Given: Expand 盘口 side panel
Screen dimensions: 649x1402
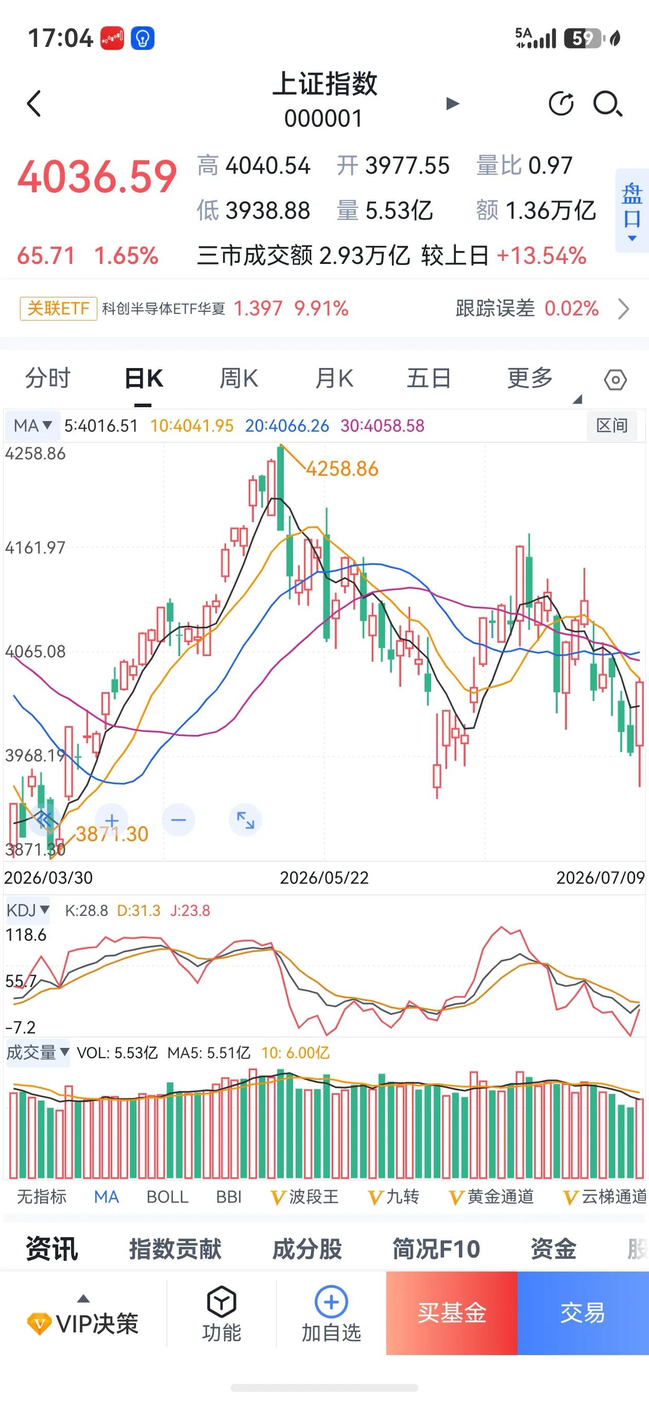Looking at the screenshot, I should point(632,211).
